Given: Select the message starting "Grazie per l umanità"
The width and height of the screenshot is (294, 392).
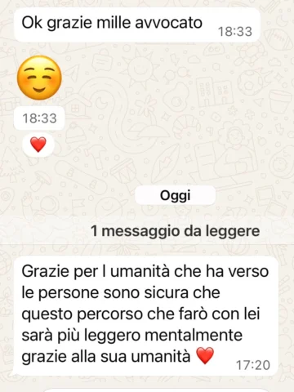Looking at the screenshot, I should click(146, 316).
